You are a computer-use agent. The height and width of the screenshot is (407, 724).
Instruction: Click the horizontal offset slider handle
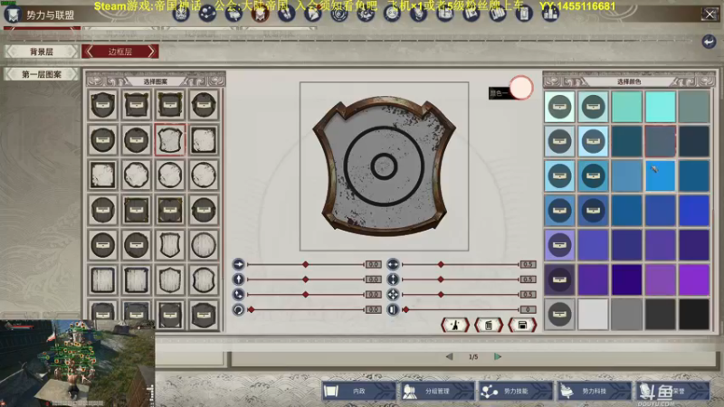(x=305, y=264)
